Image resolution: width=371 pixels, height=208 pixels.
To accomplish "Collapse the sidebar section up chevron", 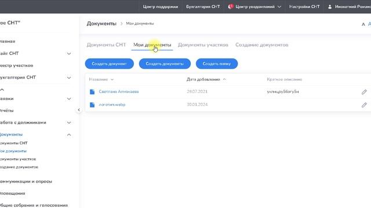I will point(2,90).
